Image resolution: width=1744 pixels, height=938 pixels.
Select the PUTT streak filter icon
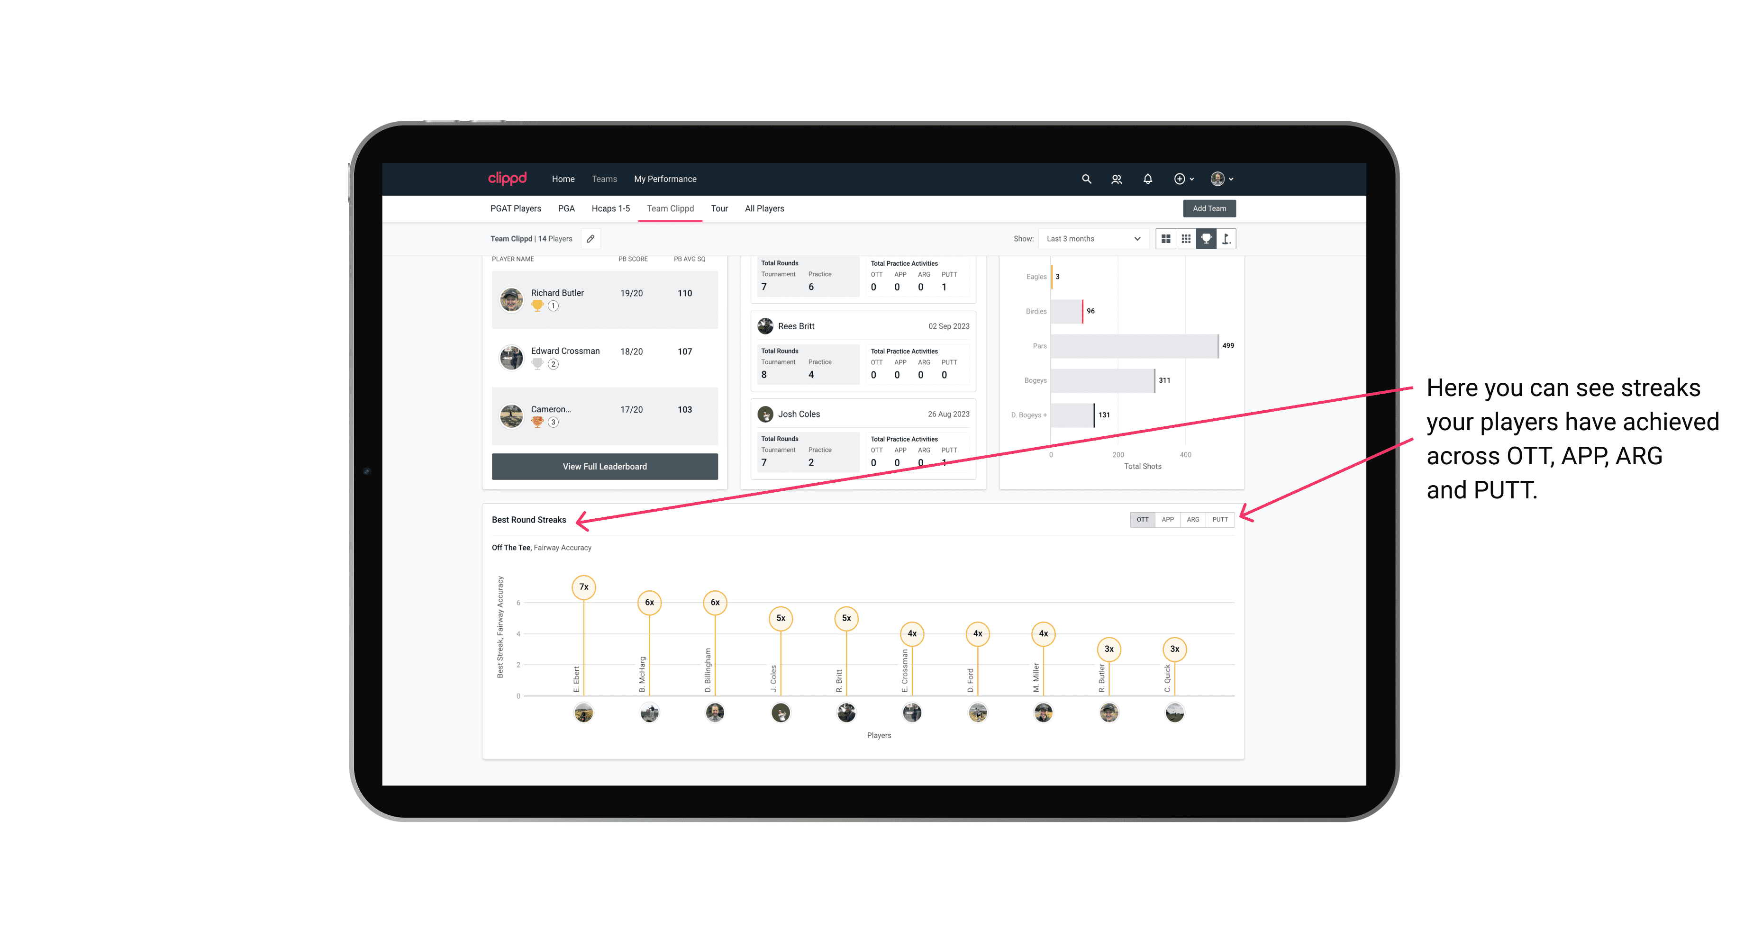pos(1221,519)
